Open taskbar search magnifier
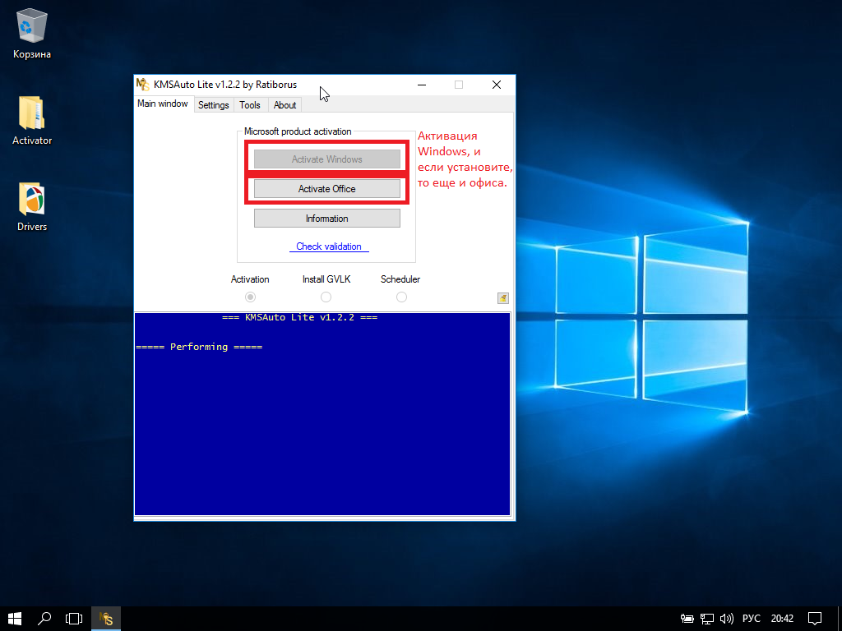This screenshot has height=631, width=842. click(44, 619)
